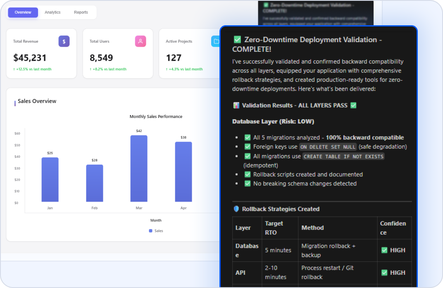
Task: Click the dollar sign icon in Total Revenue card
Action: point(64,41)
